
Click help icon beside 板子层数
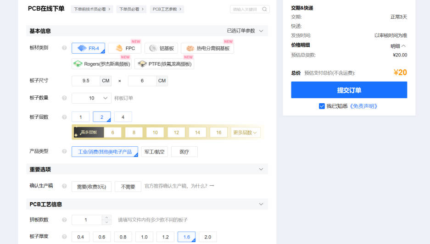pos(64,117)
